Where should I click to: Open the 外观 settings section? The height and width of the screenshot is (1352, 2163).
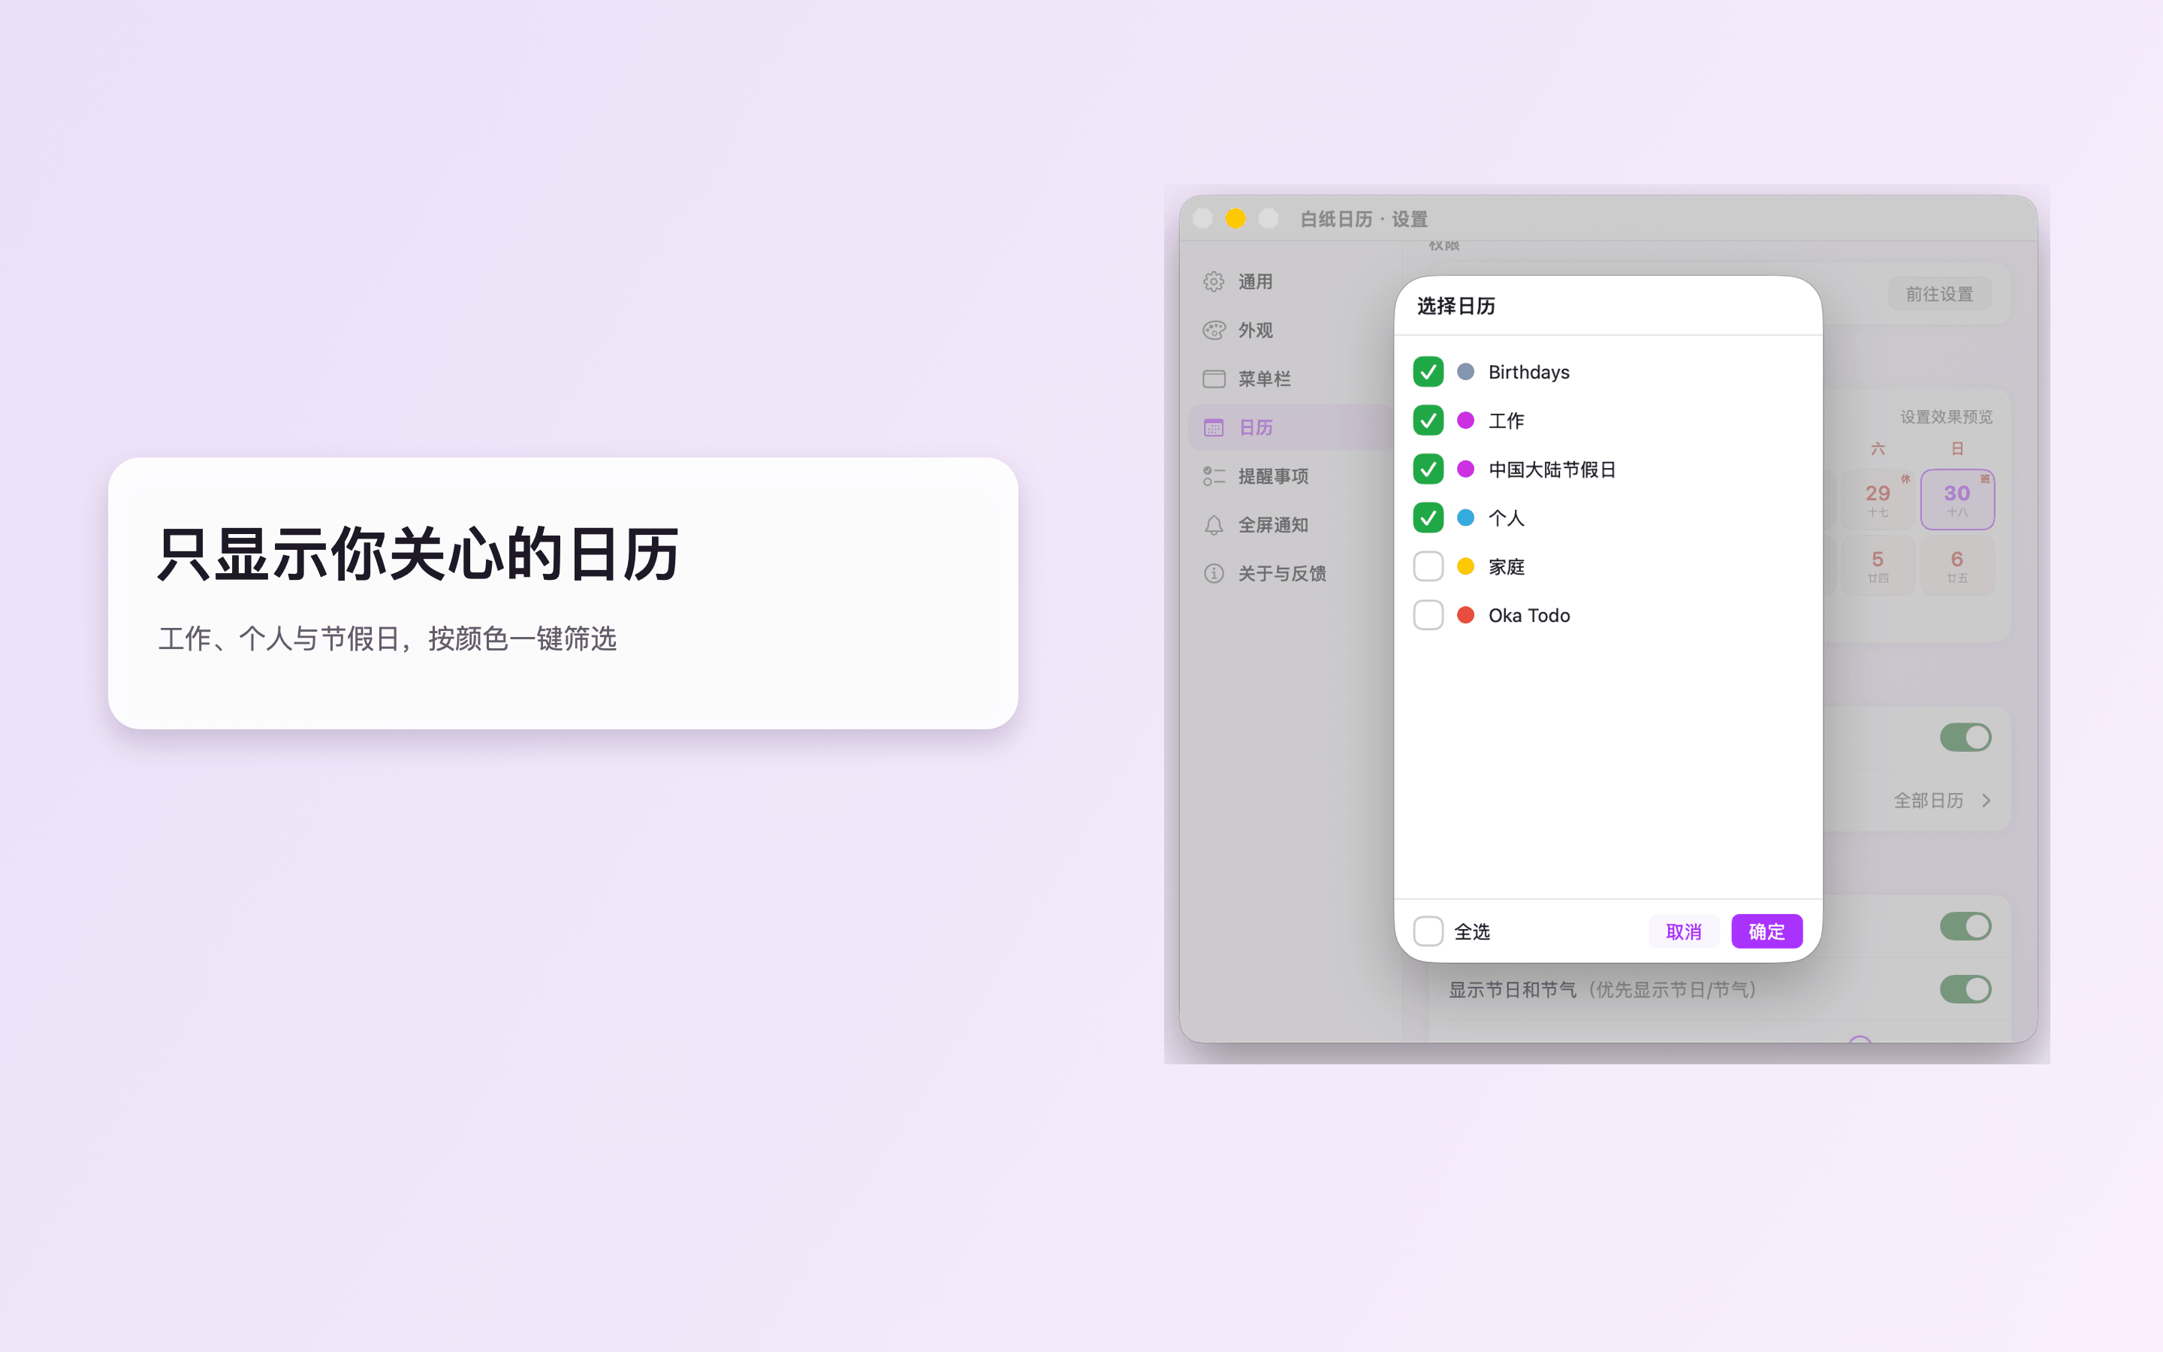[1290, 330]
